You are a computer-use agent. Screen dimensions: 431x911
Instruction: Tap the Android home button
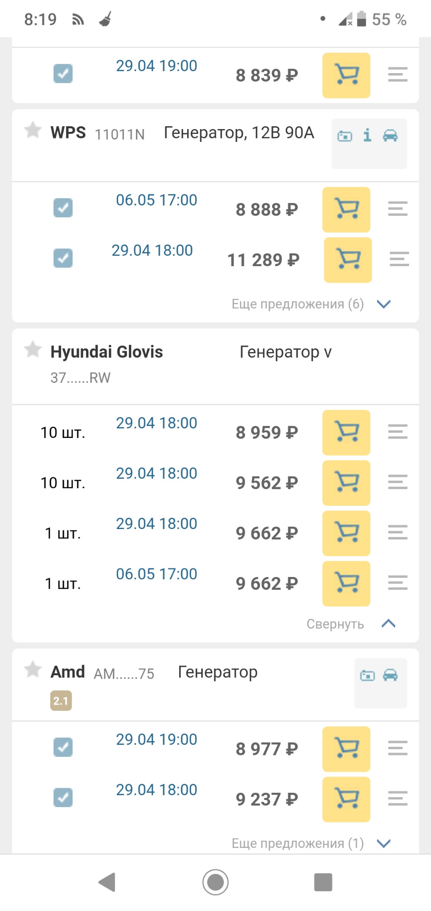[x=215, y=882]
